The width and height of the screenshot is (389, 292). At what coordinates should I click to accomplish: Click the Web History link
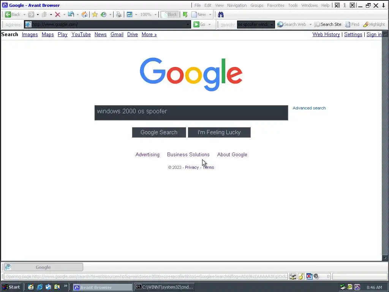(326, 35)
